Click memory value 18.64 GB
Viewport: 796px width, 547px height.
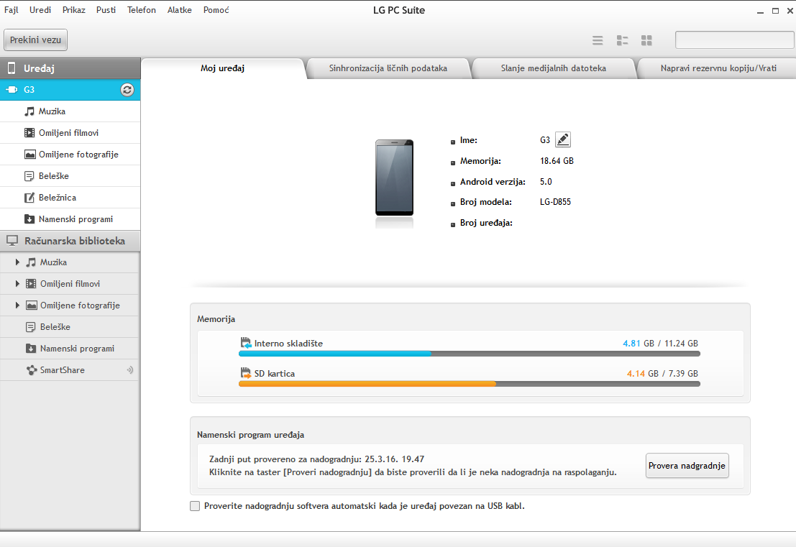click(557, 161)
